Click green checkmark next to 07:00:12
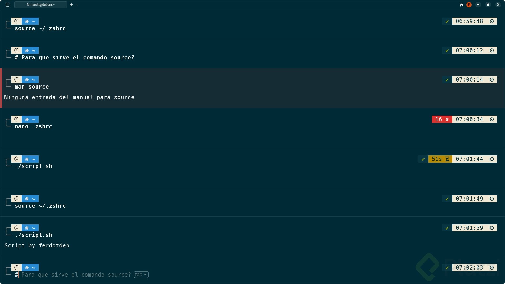Image resolution: width=505 pixels, height=284 pixels. pos(447,50)
